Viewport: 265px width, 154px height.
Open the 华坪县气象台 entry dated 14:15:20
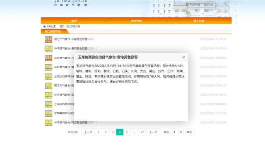[x=64, y=67]
